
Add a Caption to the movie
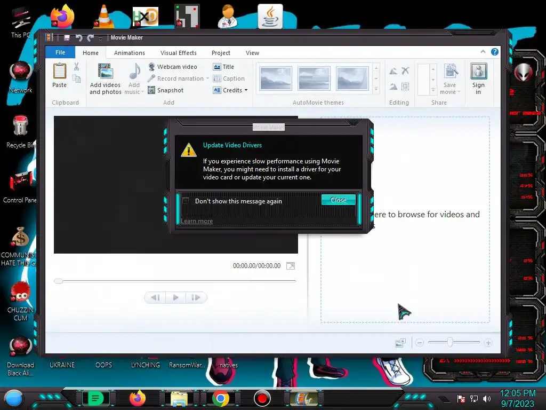click(x=229, y=78)
